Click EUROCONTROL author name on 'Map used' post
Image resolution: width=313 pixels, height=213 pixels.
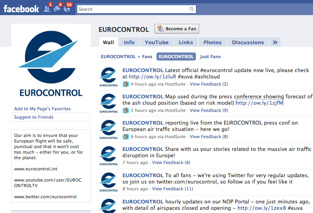[x=143, y=97]
